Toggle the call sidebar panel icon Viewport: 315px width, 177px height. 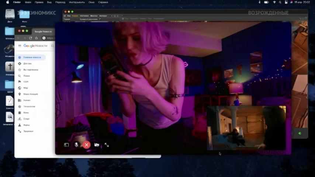click(66, 145)
